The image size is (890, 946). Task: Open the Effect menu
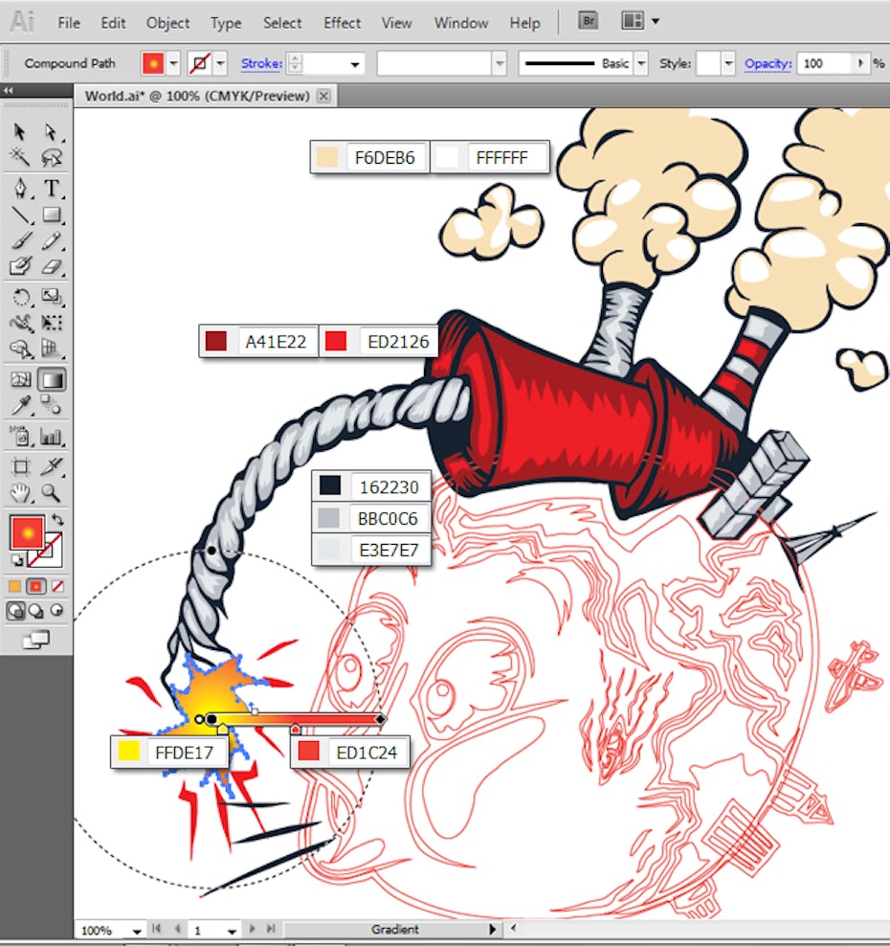pyautogui.click(x=342, y=23)
